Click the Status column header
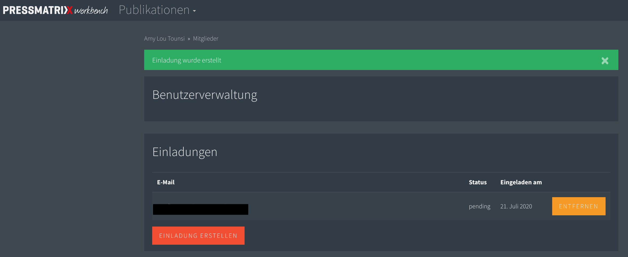The image size is (628, 257). 478,182
